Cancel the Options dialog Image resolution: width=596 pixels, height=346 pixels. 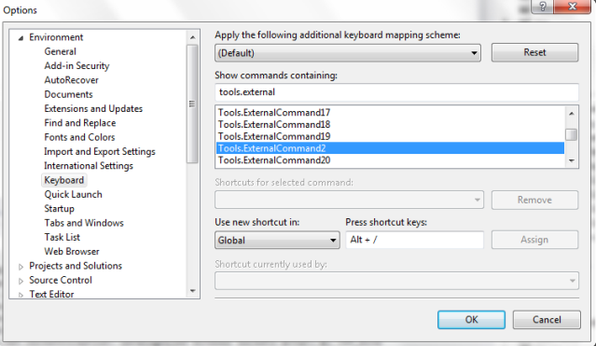pyautogui.click(x=547, y=320)
